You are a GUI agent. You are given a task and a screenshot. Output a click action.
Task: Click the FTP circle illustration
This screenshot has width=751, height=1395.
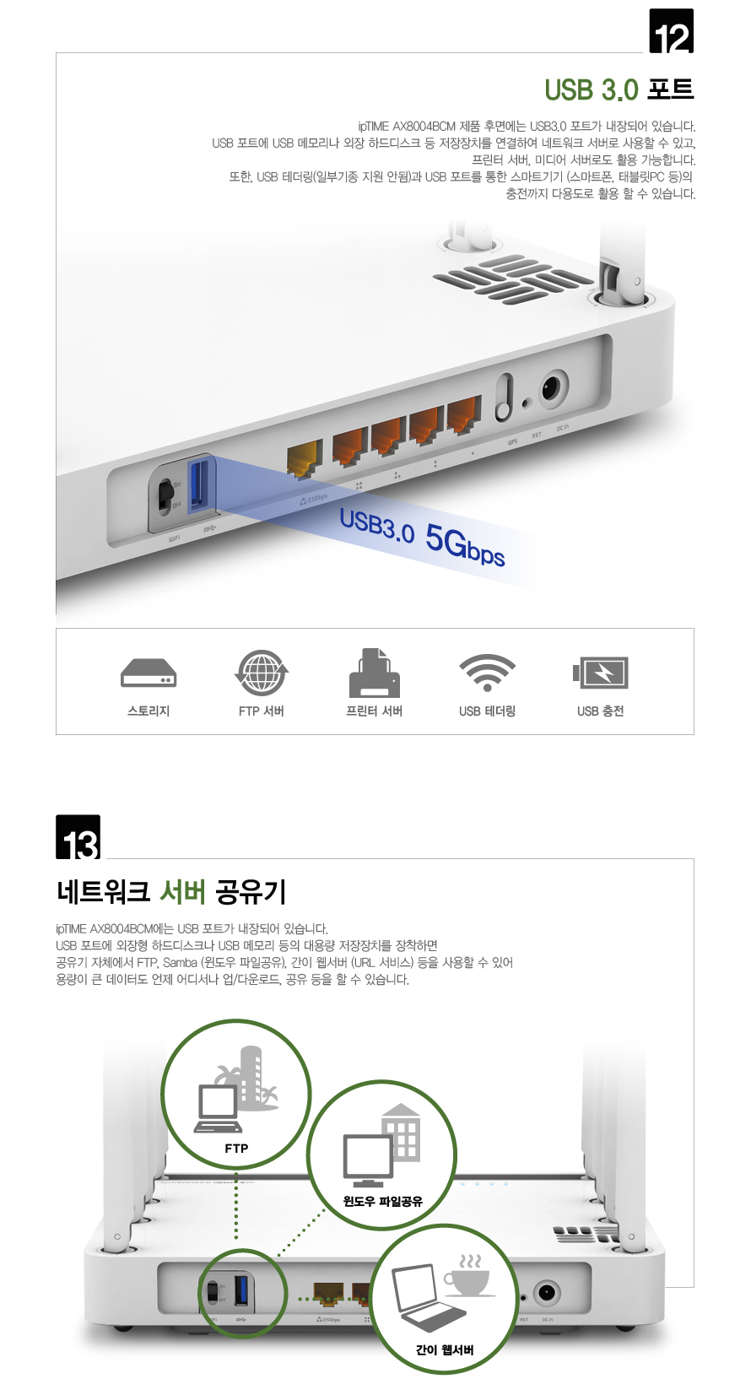tap(236, 1095)
